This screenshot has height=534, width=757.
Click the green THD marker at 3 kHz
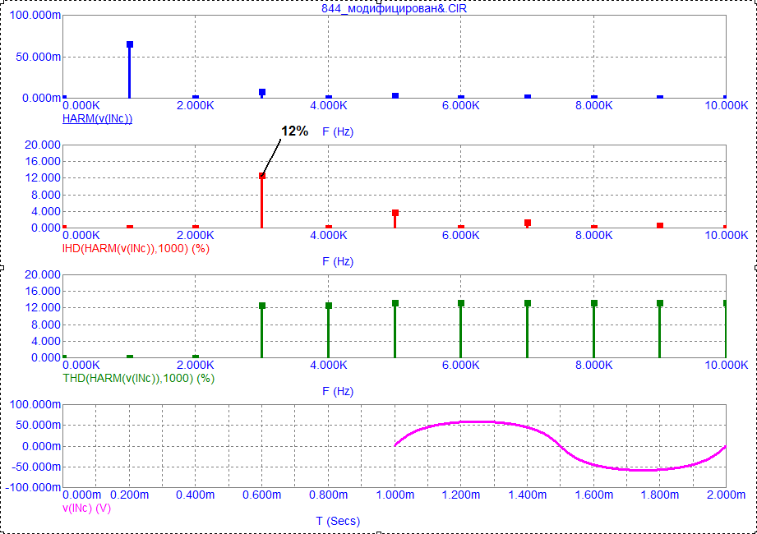pyautogui.click(x=262, y=306)
